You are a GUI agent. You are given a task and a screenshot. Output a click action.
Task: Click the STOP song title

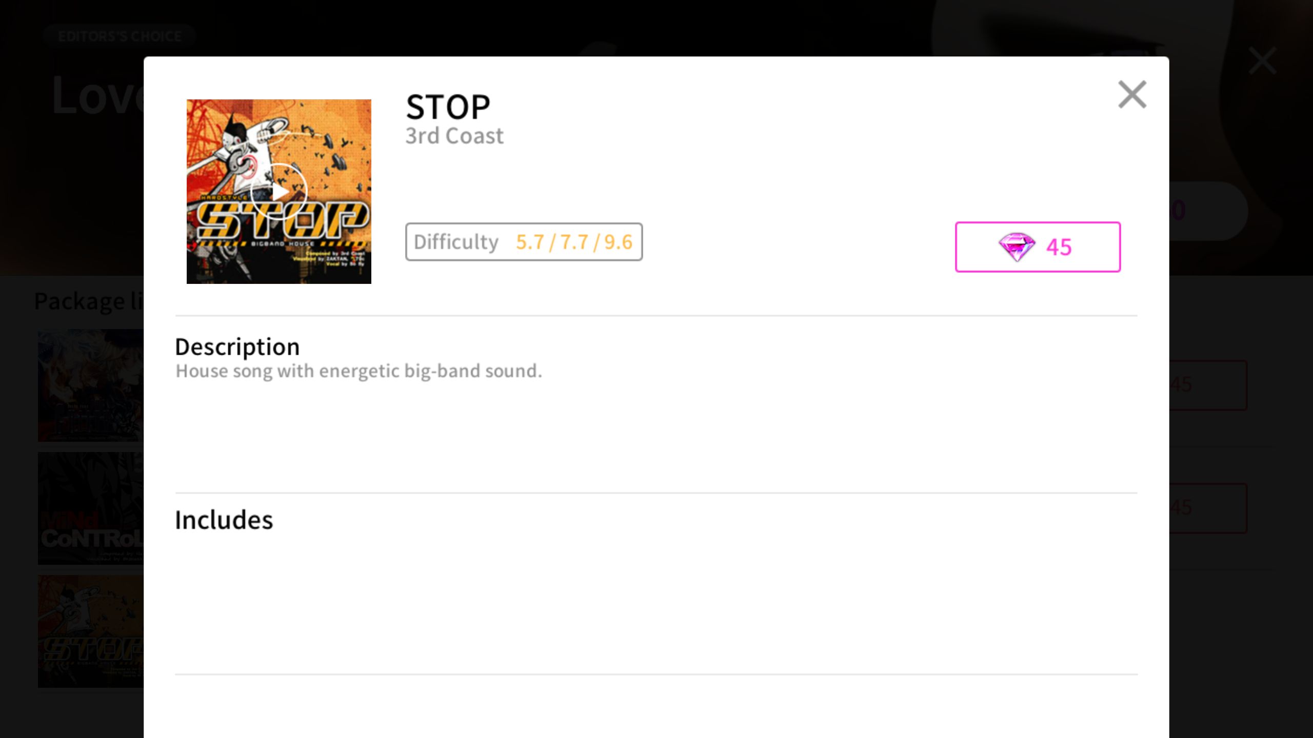point(448,107)
